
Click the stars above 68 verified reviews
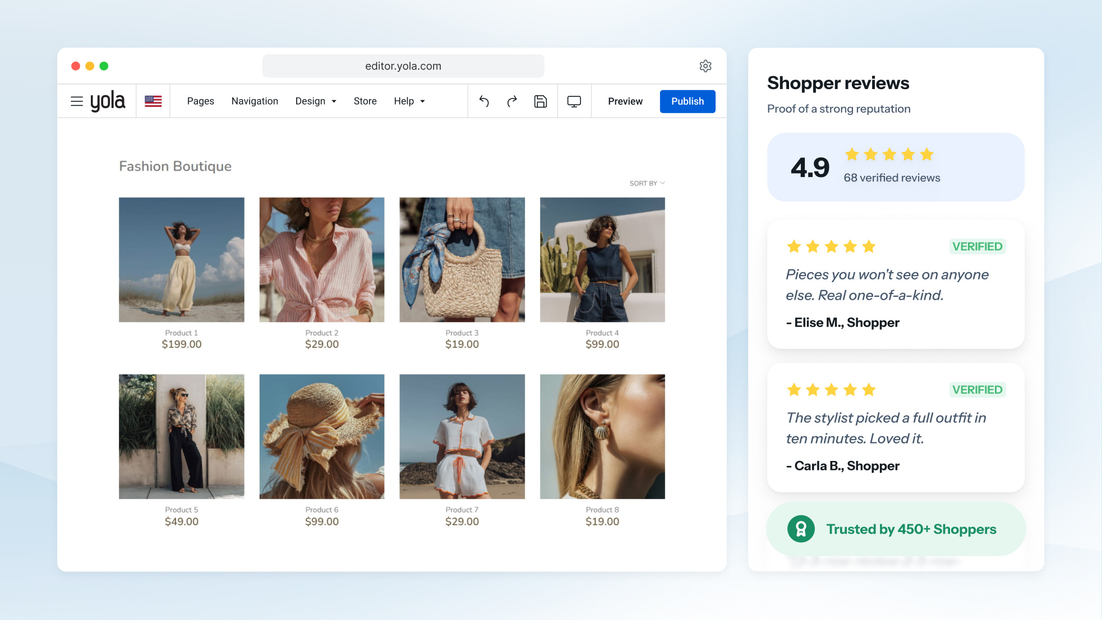(889, 155)
